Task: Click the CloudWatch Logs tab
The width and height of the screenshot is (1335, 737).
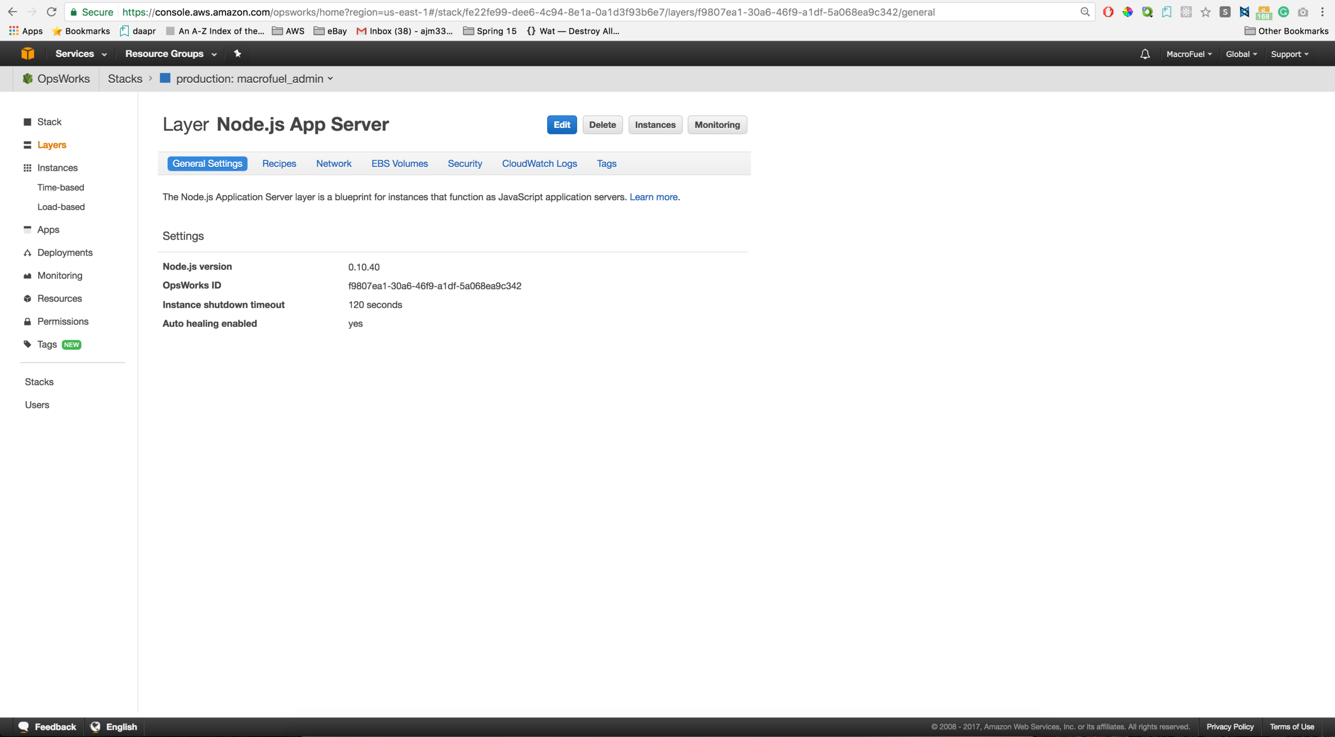Action: (539, 162)
